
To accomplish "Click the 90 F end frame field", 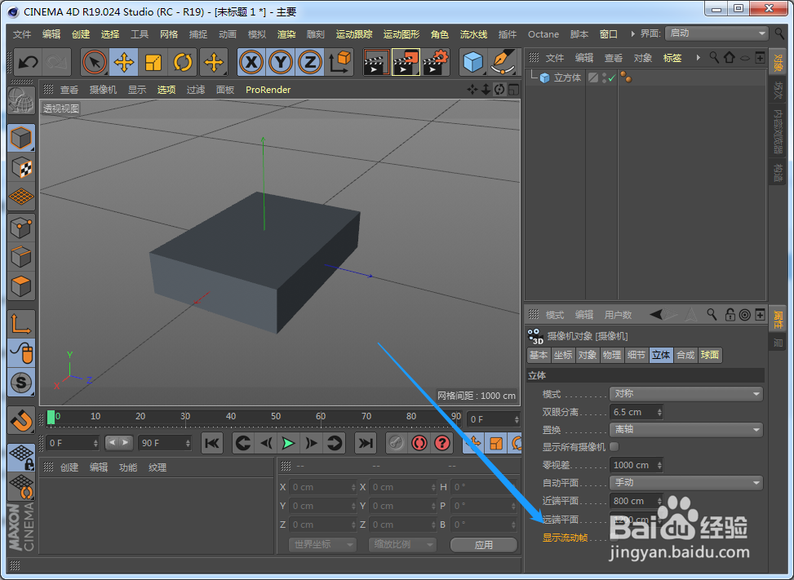I will pyautogui.click(x=165, y=443).
